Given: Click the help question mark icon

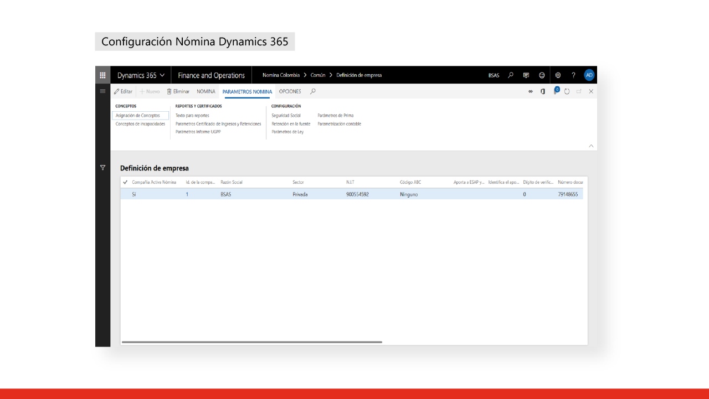Looking at the screenshot, I should (573, 75).
